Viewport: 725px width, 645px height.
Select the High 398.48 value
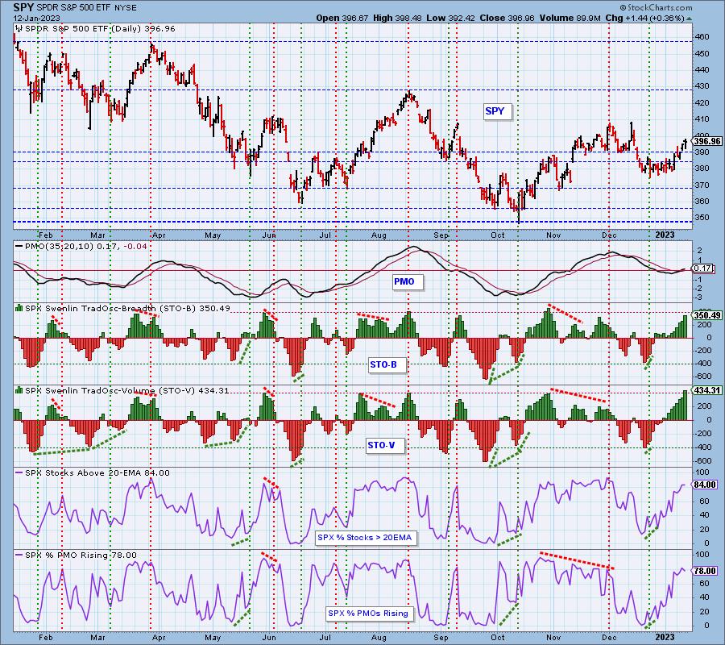(x=398, y=18)
